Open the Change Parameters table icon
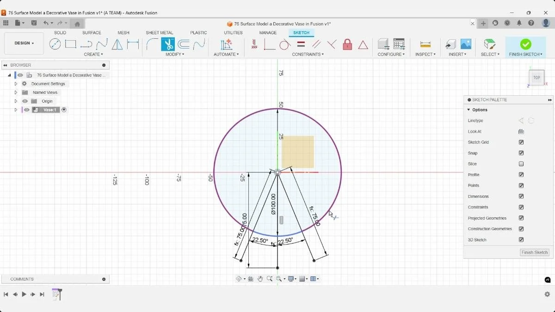Image resolution: width=555 pixels, height=312 pixels. [x=399, y=44]
